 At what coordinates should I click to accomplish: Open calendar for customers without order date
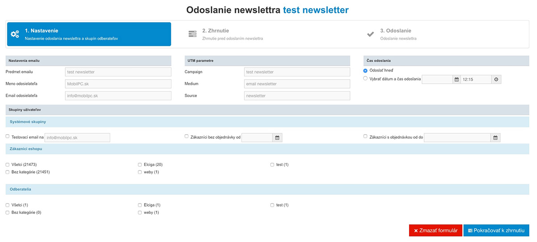[277, 138]
